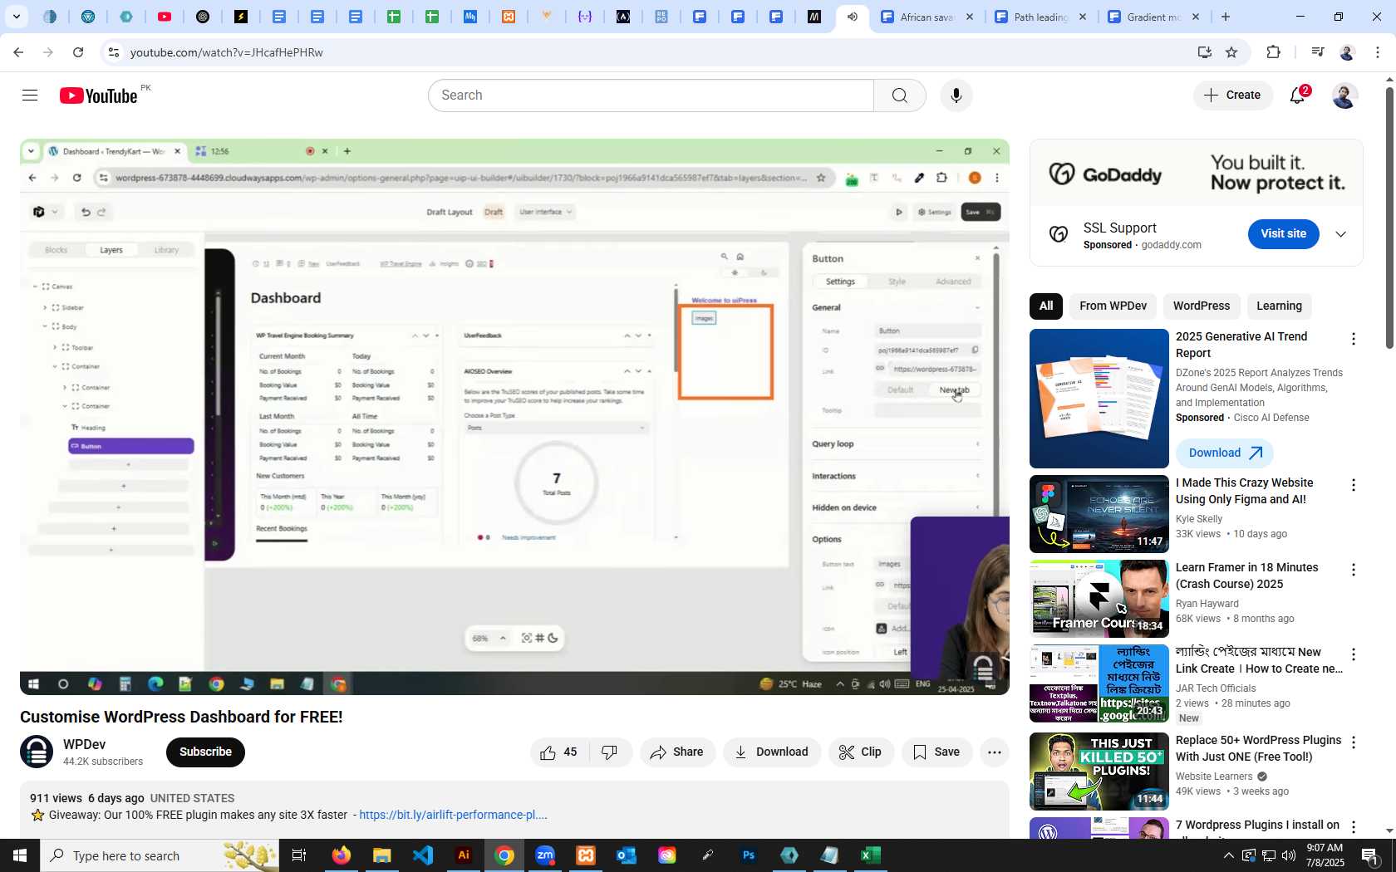Dislike this video

click(x=610, y=752)
